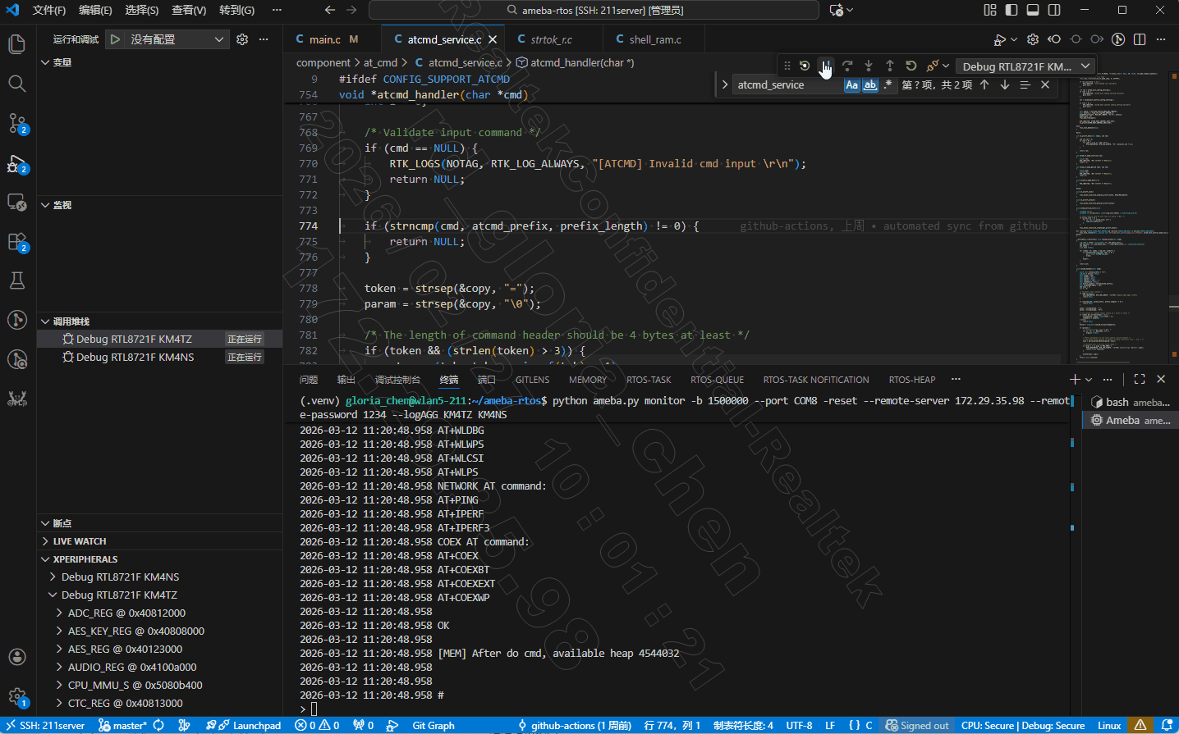Open the MEMORY panel tab
Image resolution: width=1179 pixels, height=734 pixels.
[x=587, y=380]
